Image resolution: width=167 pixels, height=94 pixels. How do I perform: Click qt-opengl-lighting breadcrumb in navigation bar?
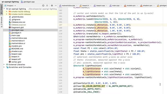[10, 2]
